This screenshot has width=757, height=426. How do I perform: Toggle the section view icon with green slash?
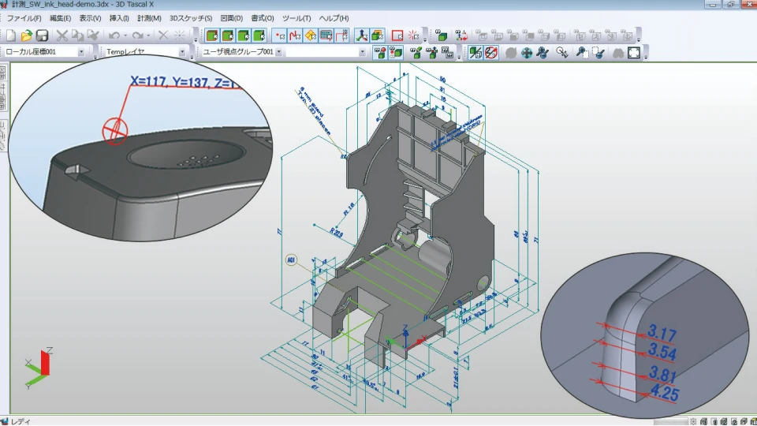click(475, 53)
